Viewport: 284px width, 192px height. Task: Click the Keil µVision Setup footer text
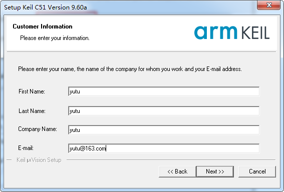(39, 160)
